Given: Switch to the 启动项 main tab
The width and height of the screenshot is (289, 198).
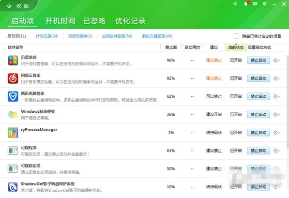Looking at the screenshot, I should (23, 21).
